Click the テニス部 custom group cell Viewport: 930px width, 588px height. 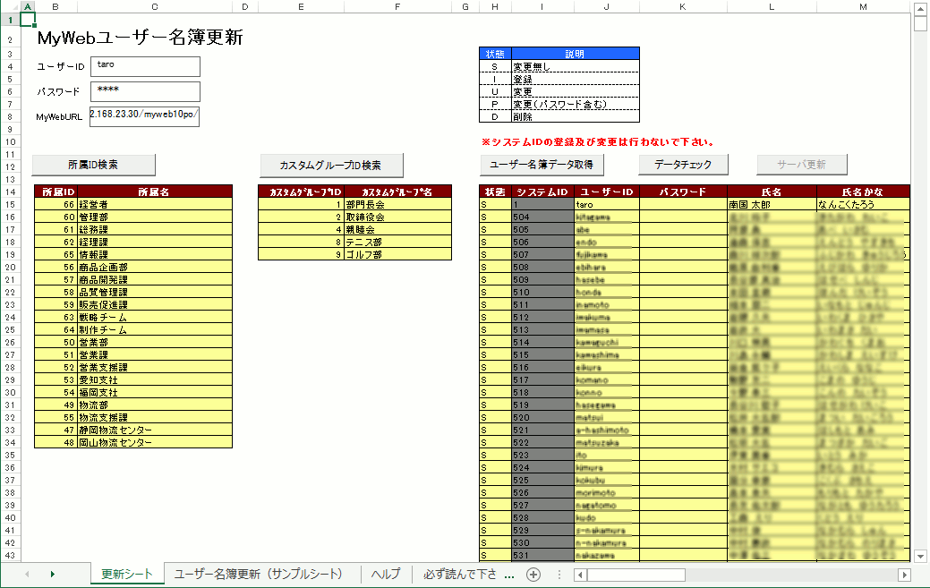[x=398, y=242]
